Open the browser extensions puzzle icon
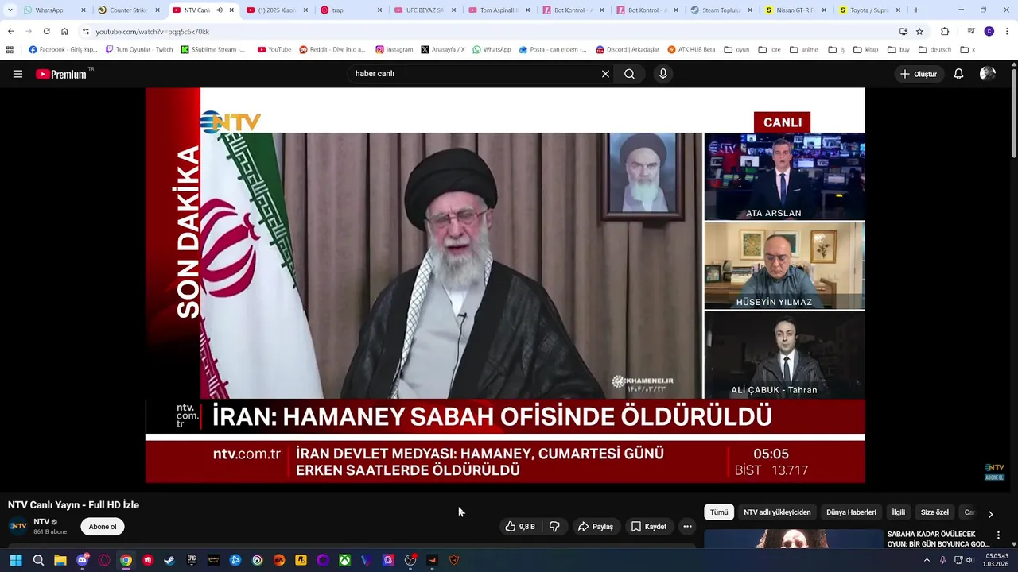This screenshot has width=1018, height=572. pyautogui.click(x=945, y=32)
